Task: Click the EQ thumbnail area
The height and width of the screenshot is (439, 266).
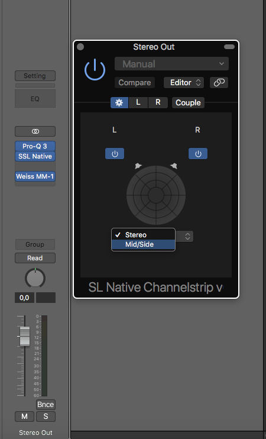Action: coord(35,99)
